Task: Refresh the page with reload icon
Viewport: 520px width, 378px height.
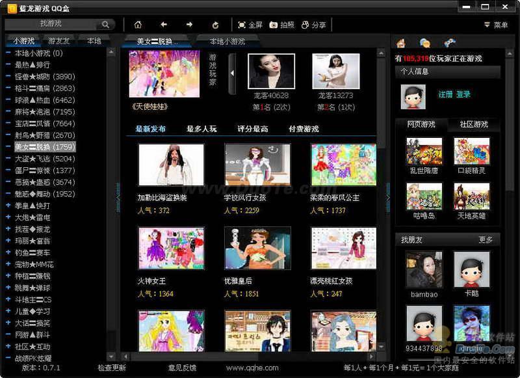Action: [215, 25]
